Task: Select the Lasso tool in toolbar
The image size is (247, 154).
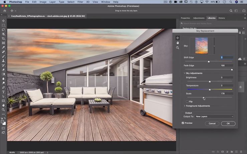Action: click(3, 30)
